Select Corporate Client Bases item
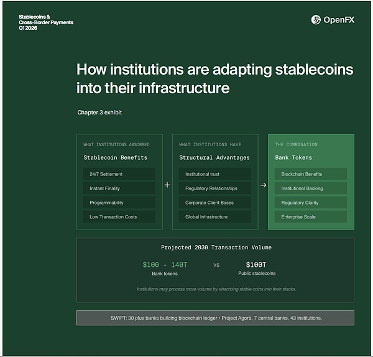This screenshot has width=373, height=357. (x=214, y=203)
